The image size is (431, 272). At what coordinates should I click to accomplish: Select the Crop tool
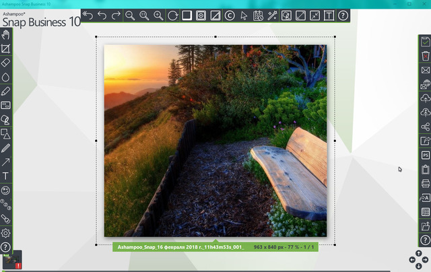6,49
